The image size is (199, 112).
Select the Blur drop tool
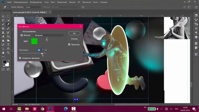pos(3,41)
